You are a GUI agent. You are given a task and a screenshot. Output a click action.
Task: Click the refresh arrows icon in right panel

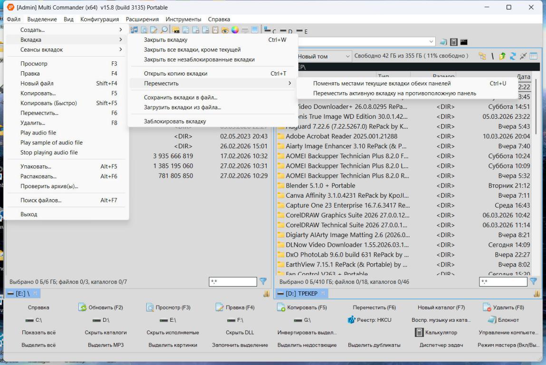click(513, 56)
